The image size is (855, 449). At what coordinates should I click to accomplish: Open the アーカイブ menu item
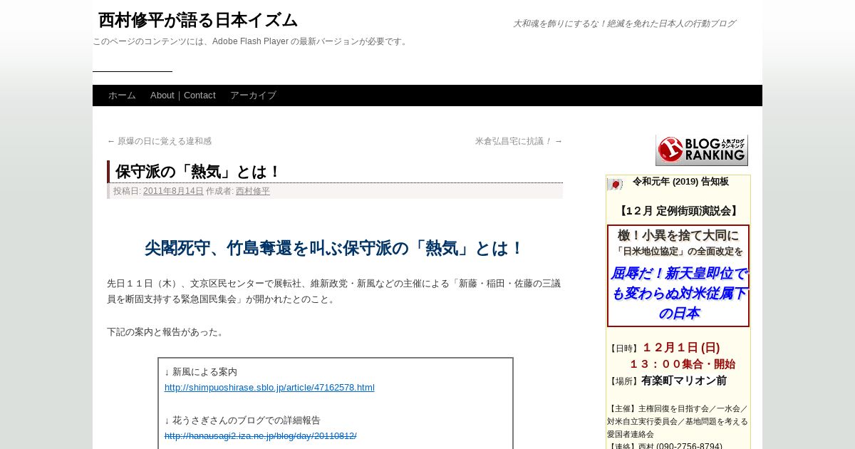pyautogui.click(x=253, y=96)
